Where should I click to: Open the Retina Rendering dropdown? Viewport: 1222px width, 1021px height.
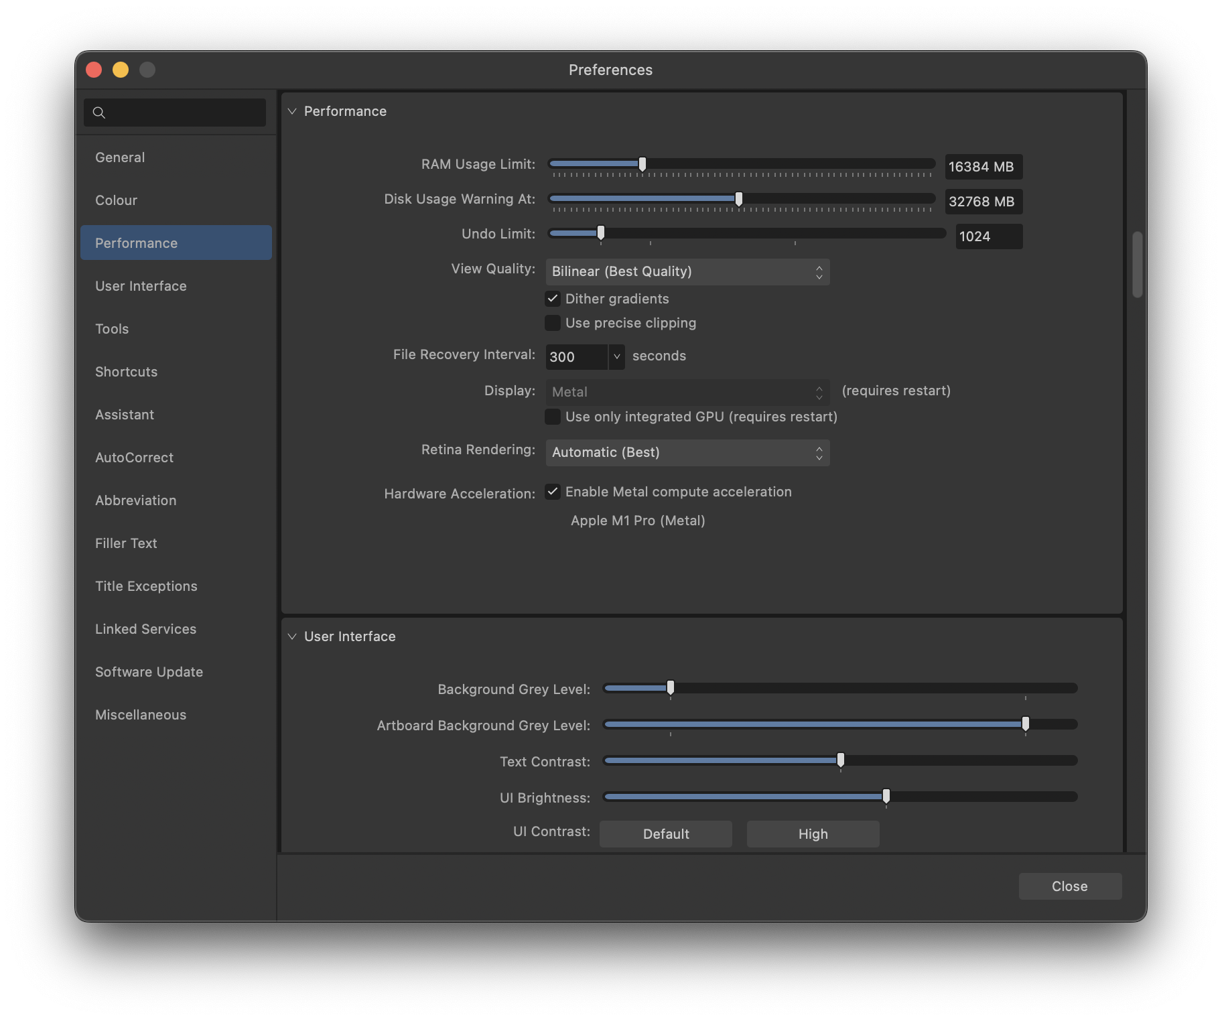(x=687, y=453)
